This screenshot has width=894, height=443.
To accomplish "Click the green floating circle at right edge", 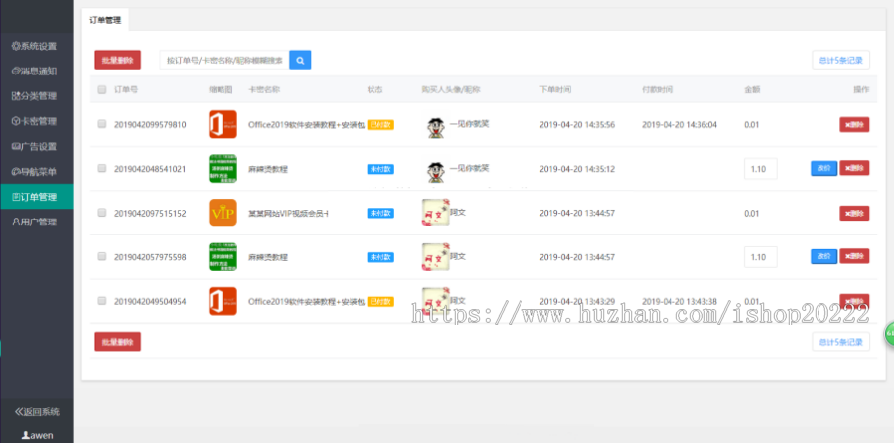I will click(889, 334).
